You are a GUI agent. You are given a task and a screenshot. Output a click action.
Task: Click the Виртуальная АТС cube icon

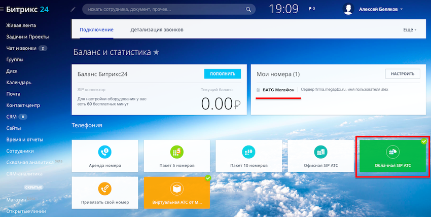point(177,189)
